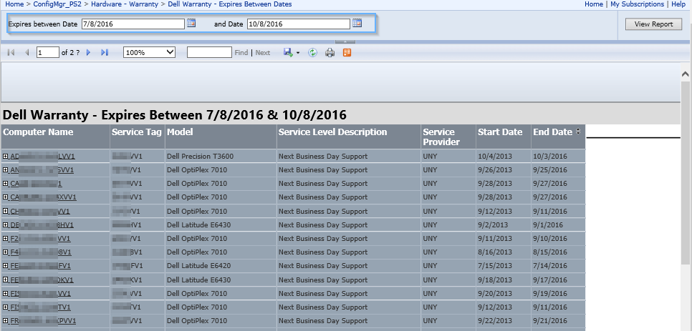Expand row with End Date 8/15/2016
Viewport: 692px width, 331px height.
[5, 252]
